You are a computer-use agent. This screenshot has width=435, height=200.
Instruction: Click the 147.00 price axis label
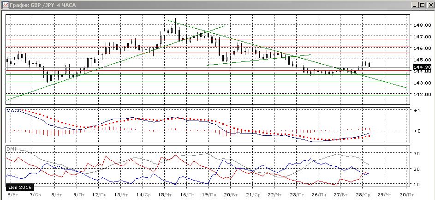tap(421, 36)
